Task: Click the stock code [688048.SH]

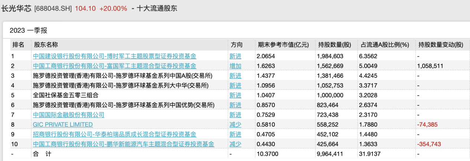Action: (53, 9)
